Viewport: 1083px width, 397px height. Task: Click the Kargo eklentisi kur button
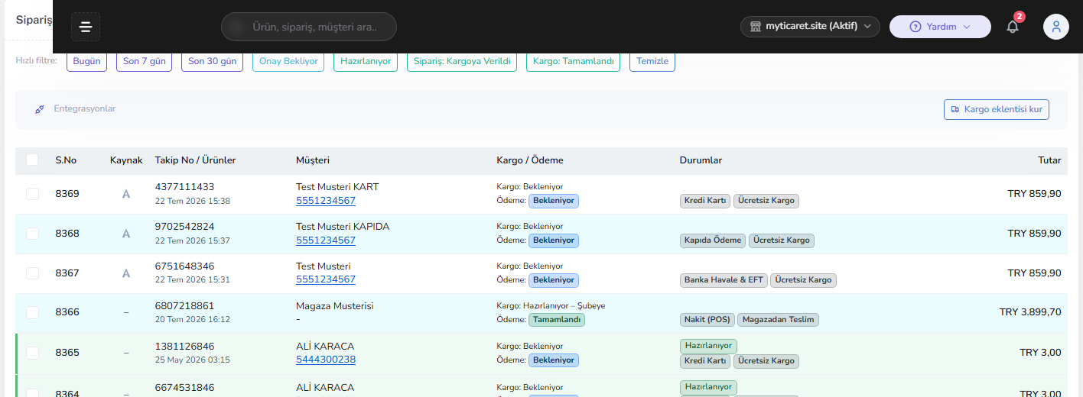[996, 109]
